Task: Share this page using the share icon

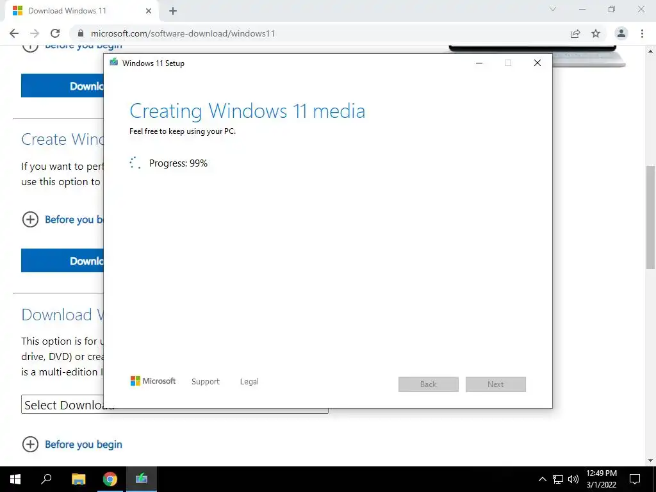Action: (575, 33)
